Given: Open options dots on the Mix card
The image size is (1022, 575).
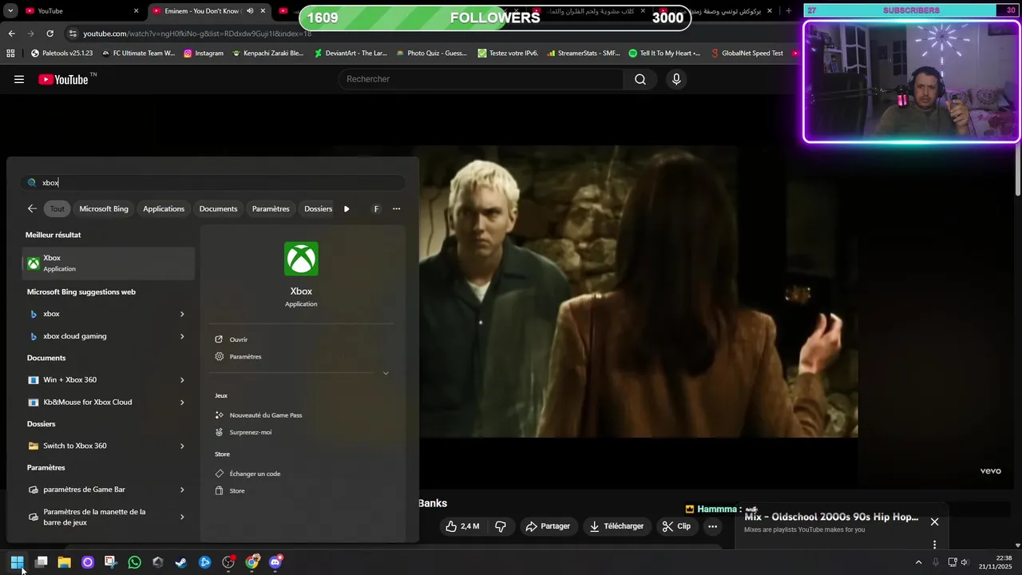Looking at the screenshot, I should (934, 545).
